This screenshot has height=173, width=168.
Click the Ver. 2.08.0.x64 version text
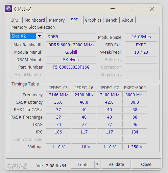tap(51, 166)
